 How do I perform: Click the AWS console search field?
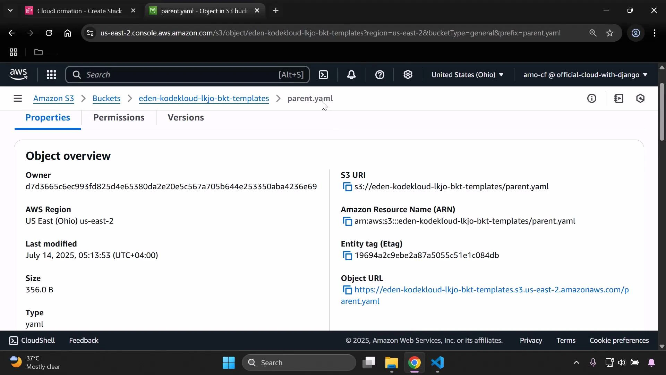187,75
